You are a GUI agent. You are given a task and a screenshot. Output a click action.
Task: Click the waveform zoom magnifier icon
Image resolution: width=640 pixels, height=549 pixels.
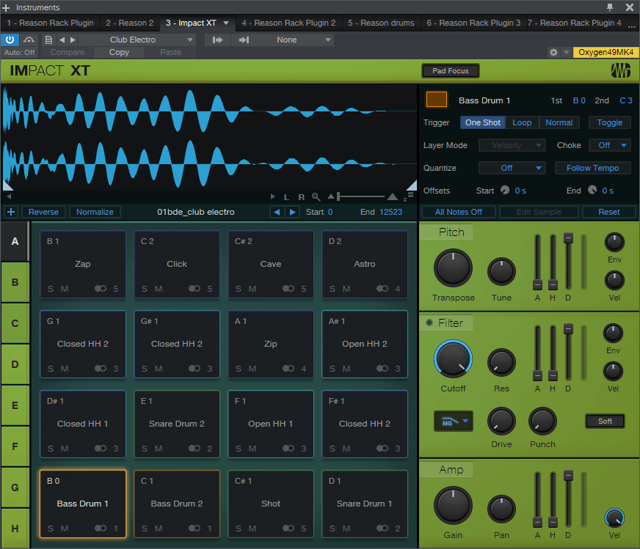[x=316, y=197]
